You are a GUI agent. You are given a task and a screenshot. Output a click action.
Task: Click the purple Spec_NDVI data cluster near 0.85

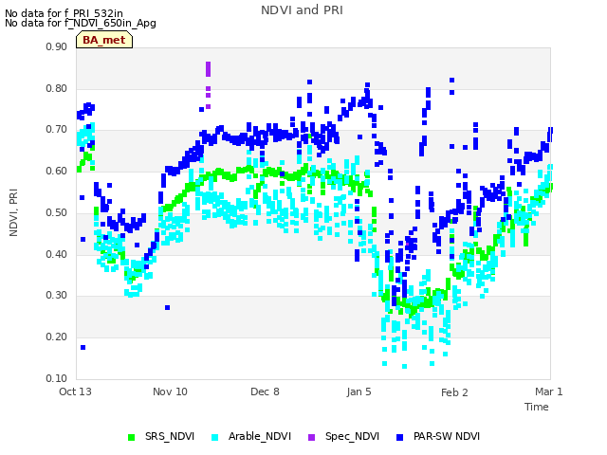209,69
